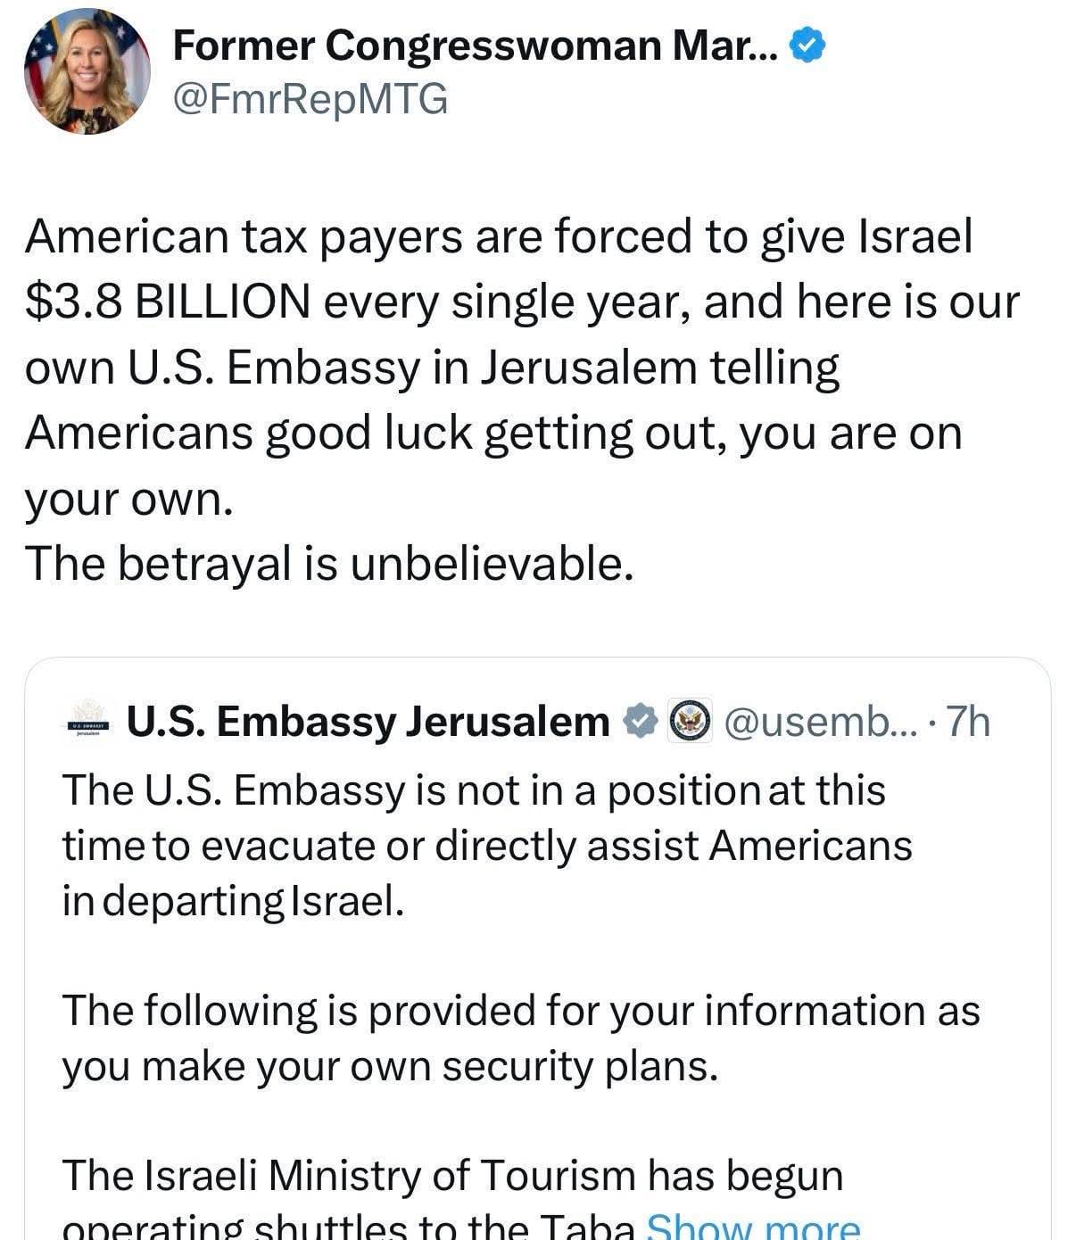Open quoted paragraph about evacuating Americans

pos(486,845)
